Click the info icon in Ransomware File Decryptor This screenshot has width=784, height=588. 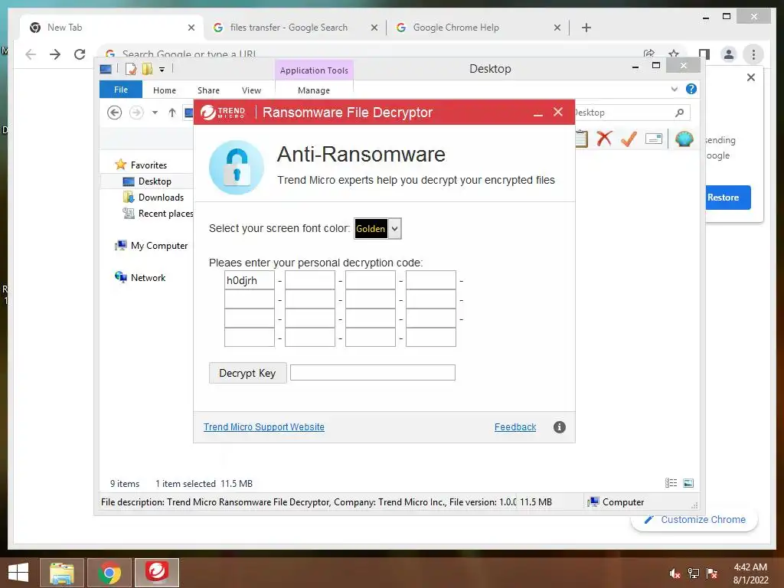[x=559, y=427]
